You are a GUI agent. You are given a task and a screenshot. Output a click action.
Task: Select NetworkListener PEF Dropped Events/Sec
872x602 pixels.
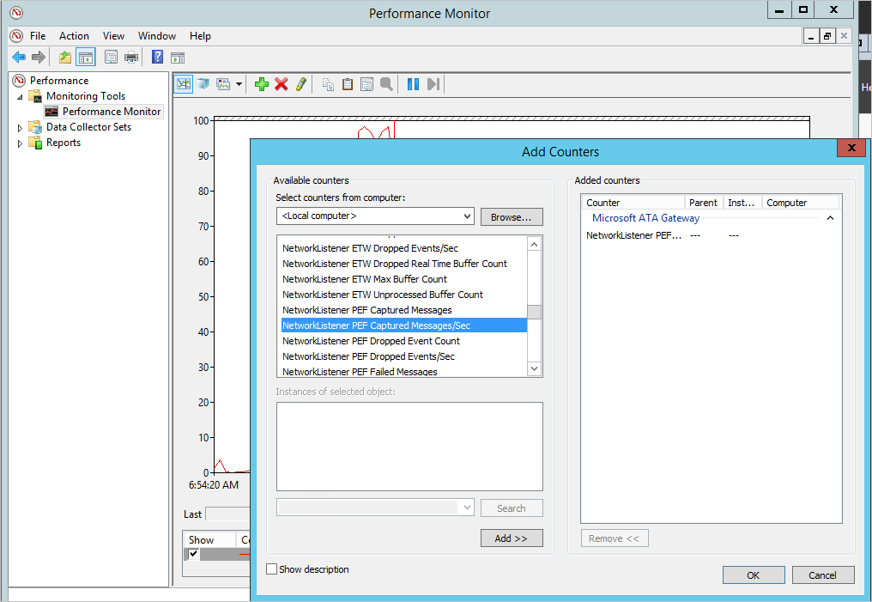pos(404,356)
